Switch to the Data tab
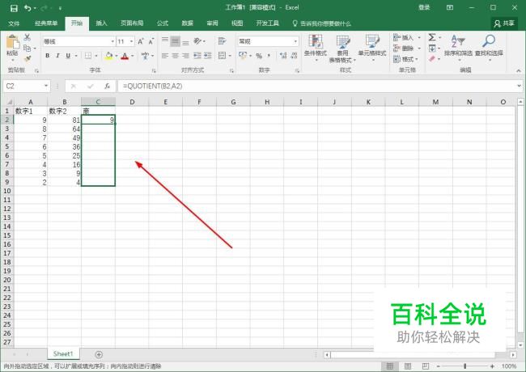Viewport: 526px width, 372px height. click(x=187, y=23)
